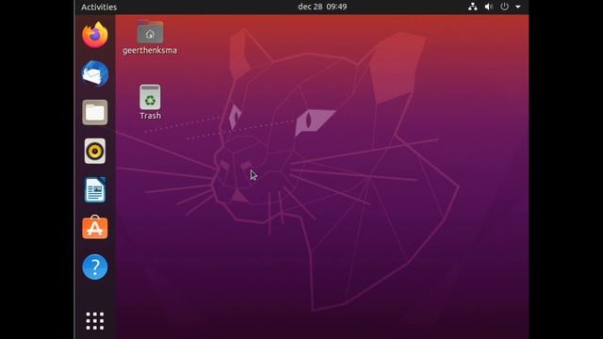Screen dimensions: 603x339
Task: Click the Trash label text
Action: [x=151, y=116]
